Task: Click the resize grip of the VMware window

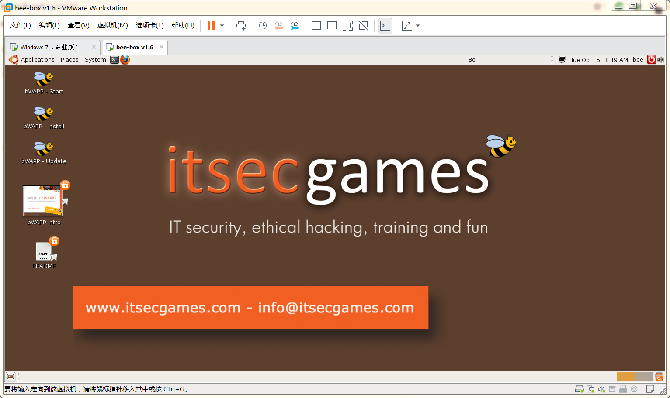Action: tap(663, 391)
